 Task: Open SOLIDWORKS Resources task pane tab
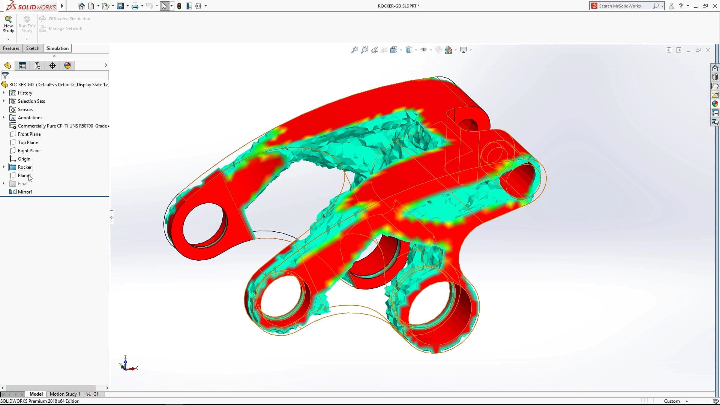tap(715, 68)
